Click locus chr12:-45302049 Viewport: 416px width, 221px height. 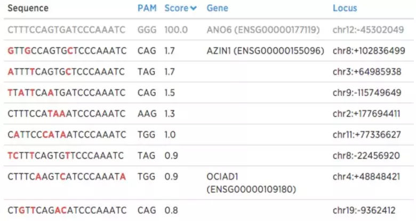point(368,30)
